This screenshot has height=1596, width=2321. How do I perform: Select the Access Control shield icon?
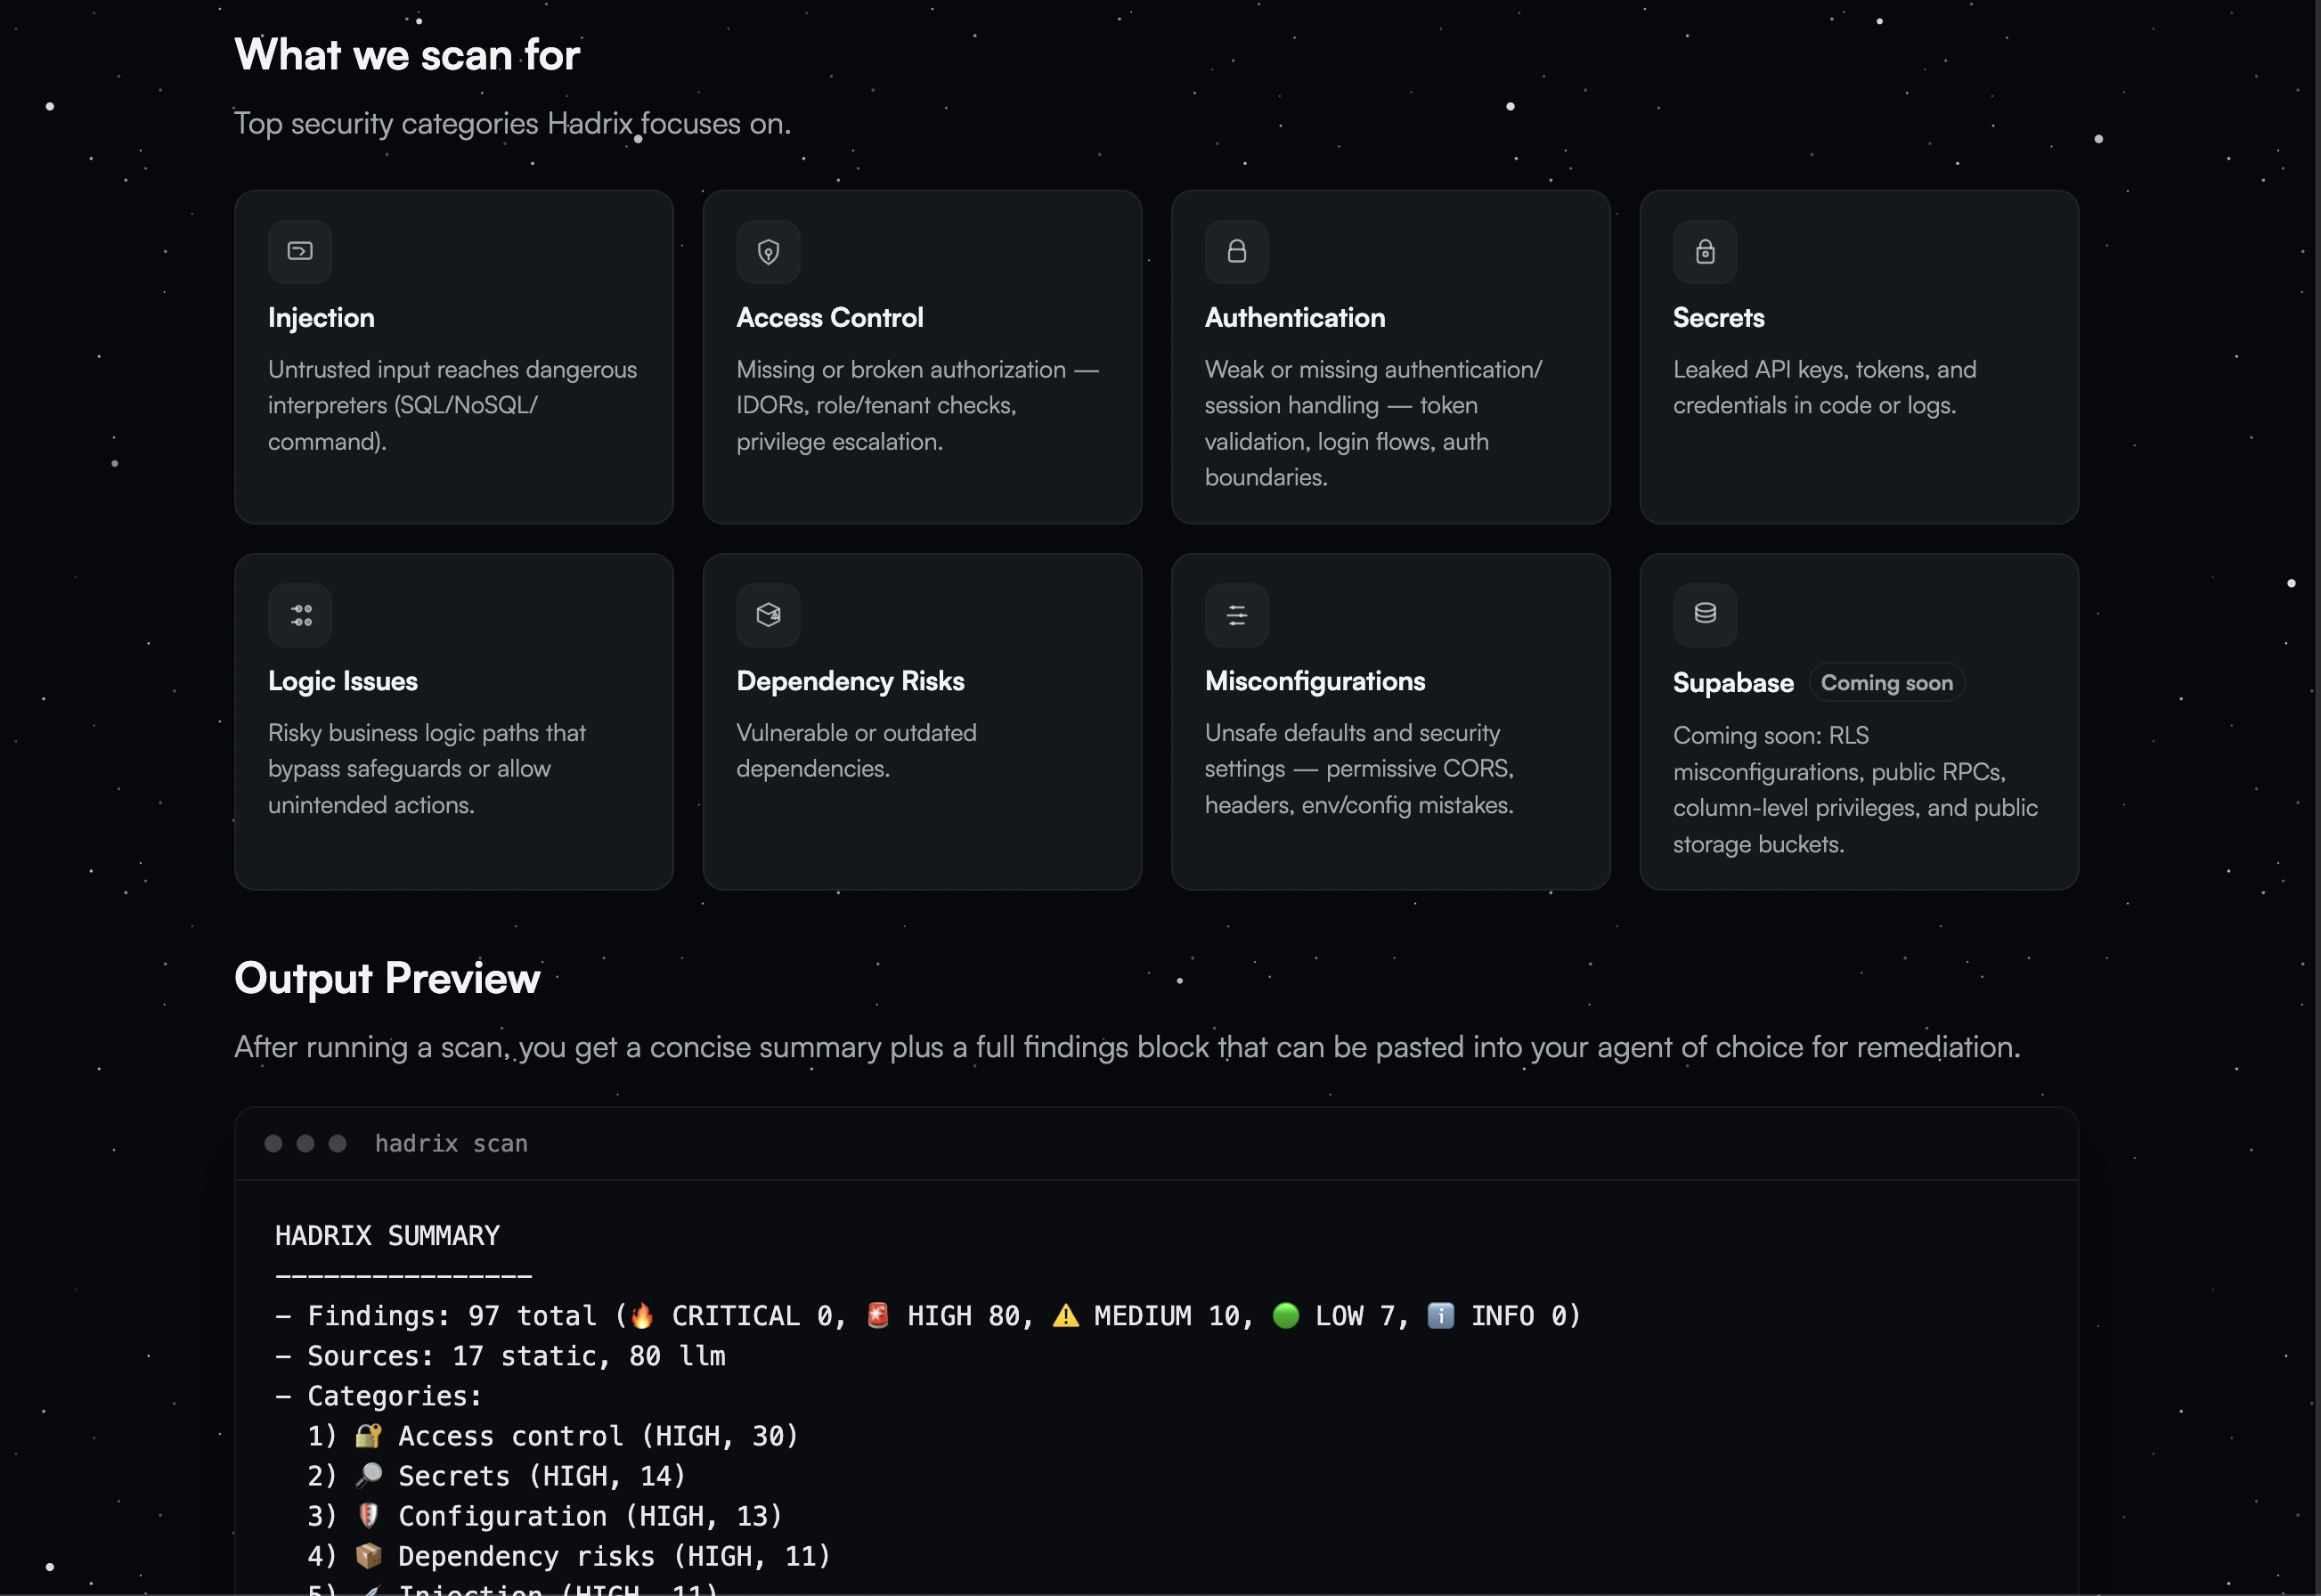(768, 251)
